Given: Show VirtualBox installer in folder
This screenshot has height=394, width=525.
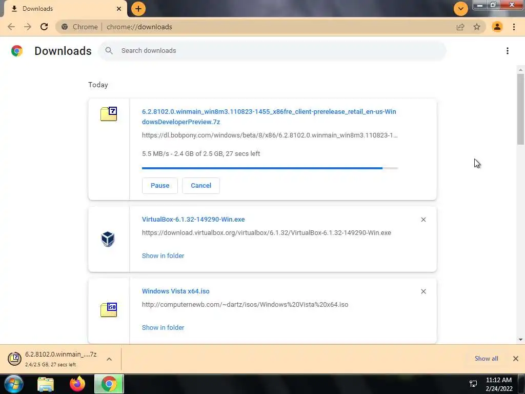Looking at the screenshot, I should click(x=163, y=255).
